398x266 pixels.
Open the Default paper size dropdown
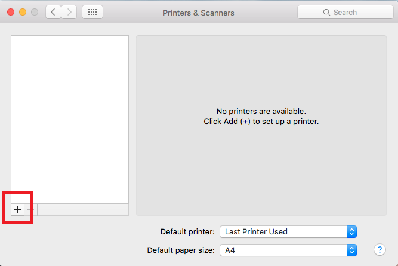288,250
